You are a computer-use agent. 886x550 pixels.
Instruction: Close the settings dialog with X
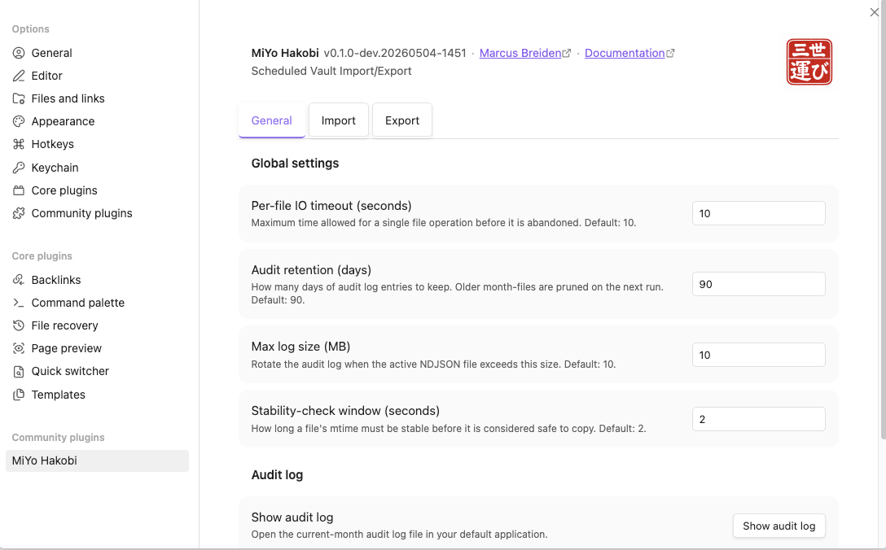pyautogui.click(x=874, y=12)
